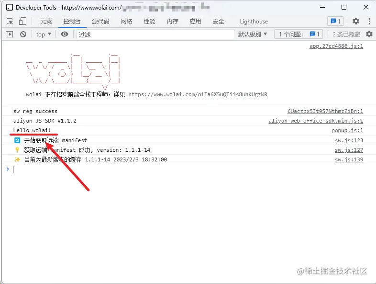Toggle the device toolbar icon
376x284 pixels.
pos(22,22)
